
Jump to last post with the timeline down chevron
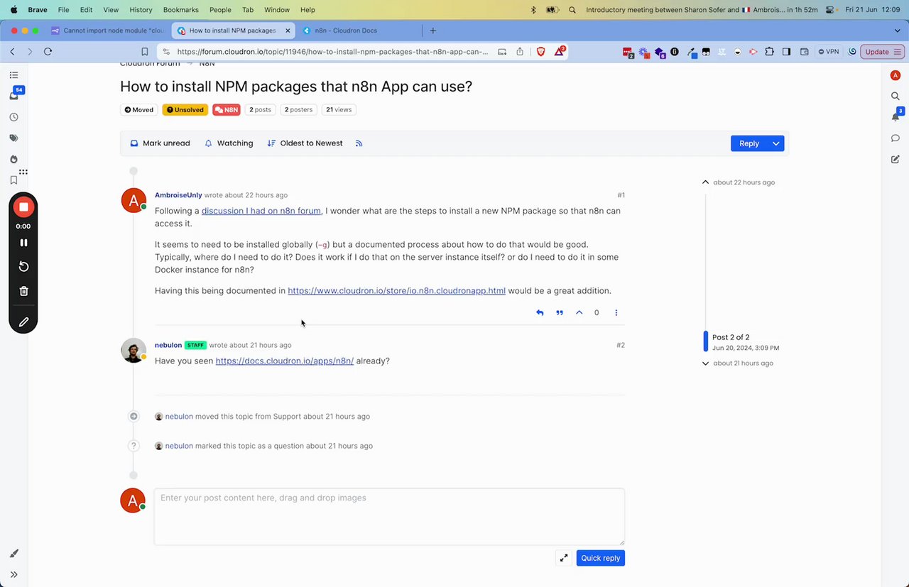tap(705, 363)
